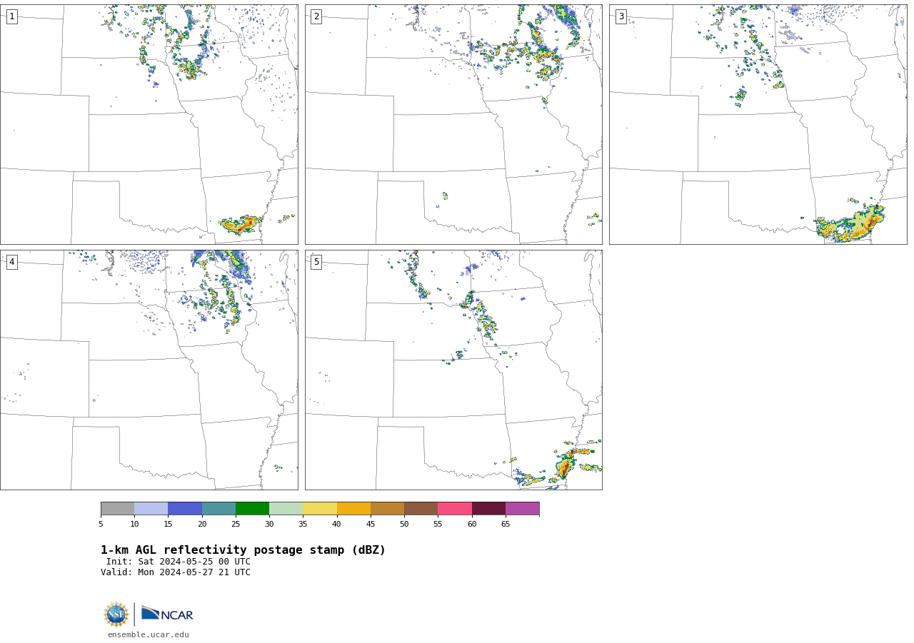
Task: Open ensemble member 5 reflectivity map
Action: pos(453,370)
